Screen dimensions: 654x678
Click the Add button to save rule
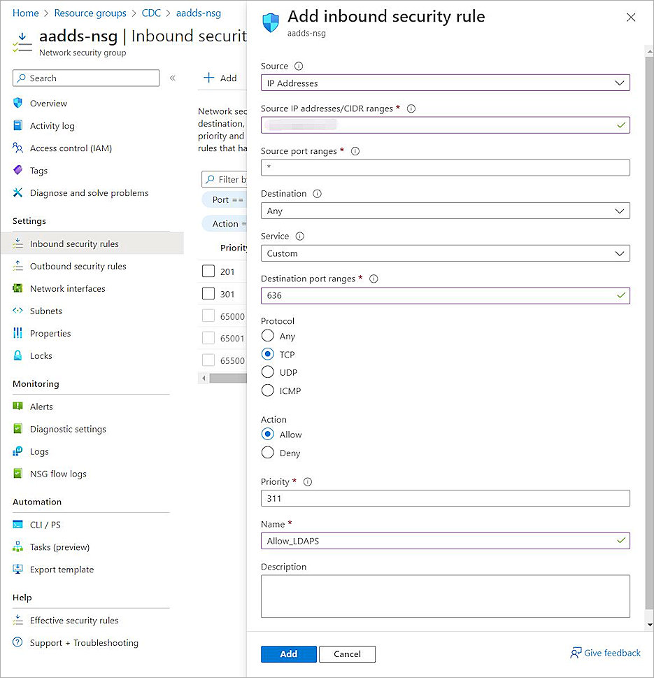[288, 654]
